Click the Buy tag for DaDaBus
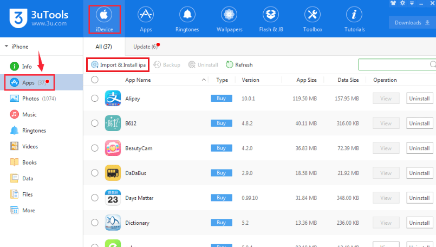Image resolution: width=436 pixels, height=247 pixels. click(x=222, y=173)
